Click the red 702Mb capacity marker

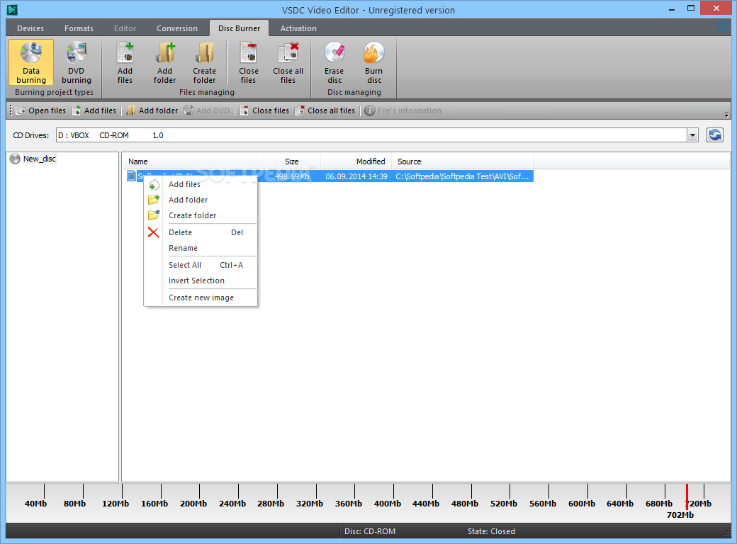point(687,497)
